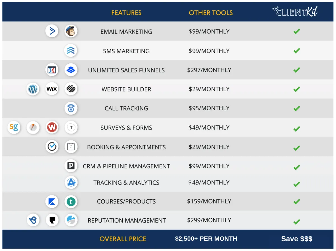336x251 pixels.
Task: Click the green checkmark for Call Tracking
Action: [x=297, y=108]
